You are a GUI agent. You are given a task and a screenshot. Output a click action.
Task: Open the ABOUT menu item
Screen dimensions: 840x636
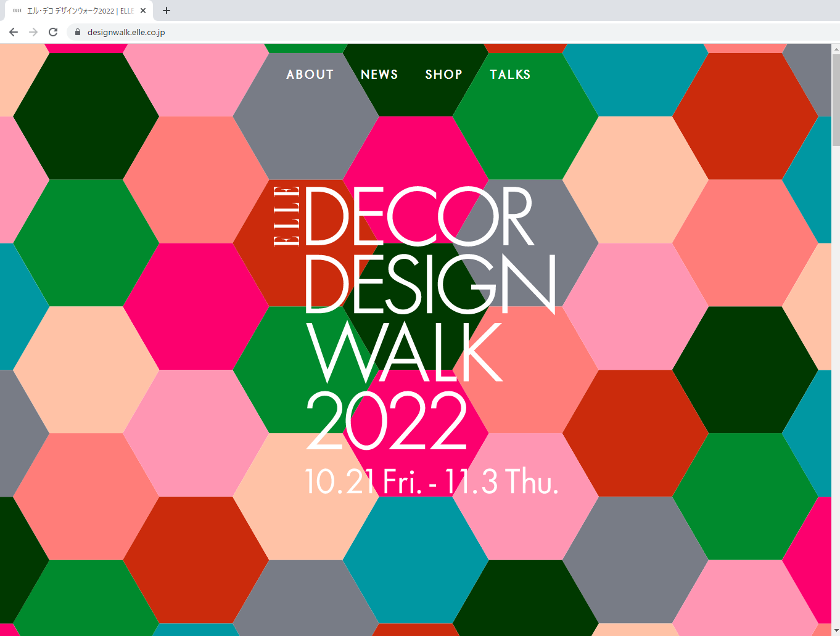coord(310,75)
